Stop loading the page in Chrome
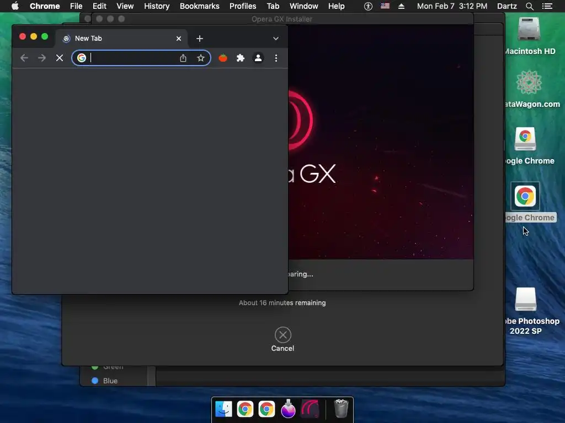The width and height of the screenshot is (565, 423). [x=60, y=58]
